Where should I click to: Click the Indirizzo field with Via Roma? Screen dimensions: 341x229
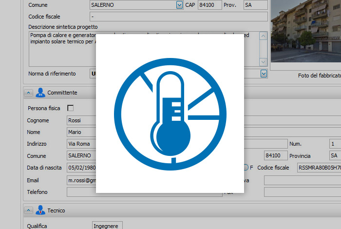pos(81,144)
